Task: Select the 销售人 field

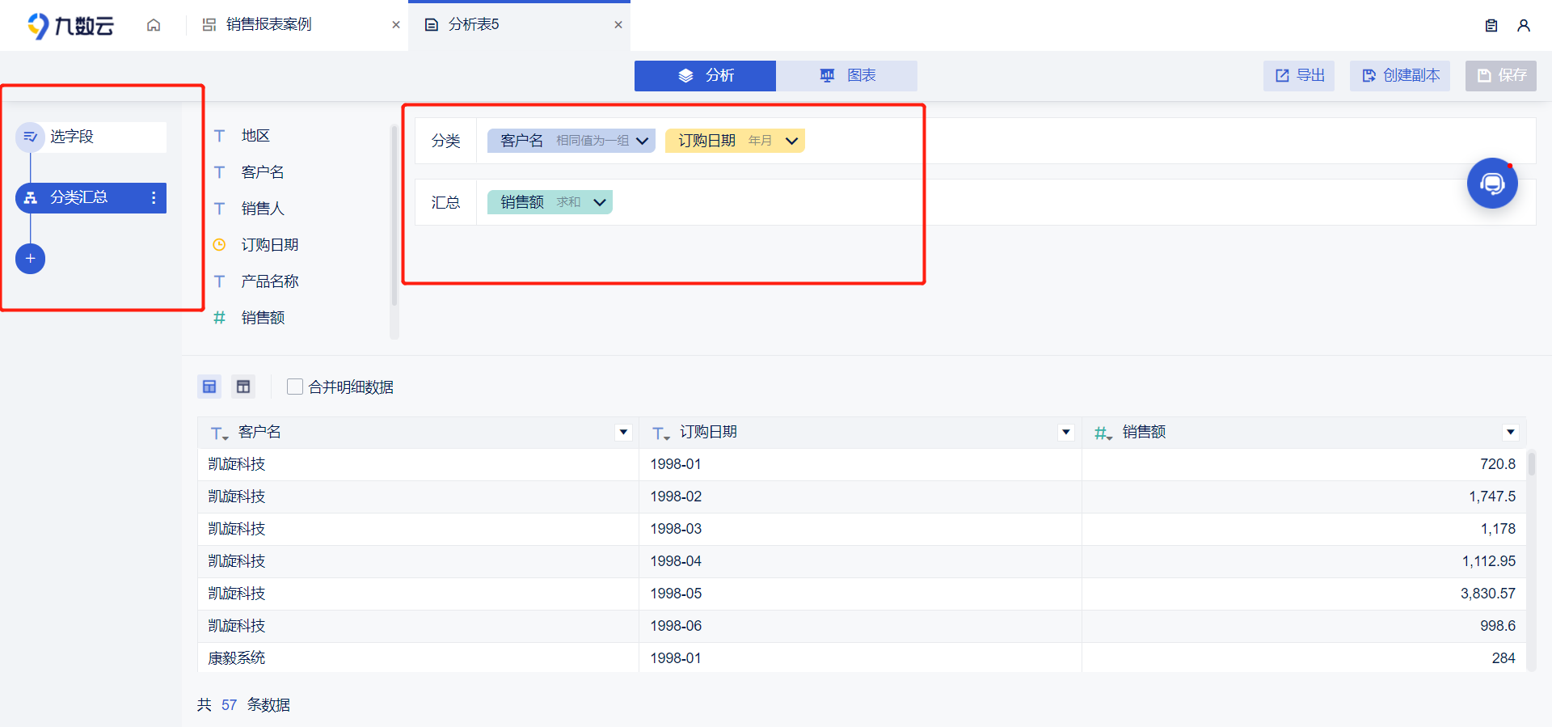Action: pyautogui.click(x=263, y=209)
